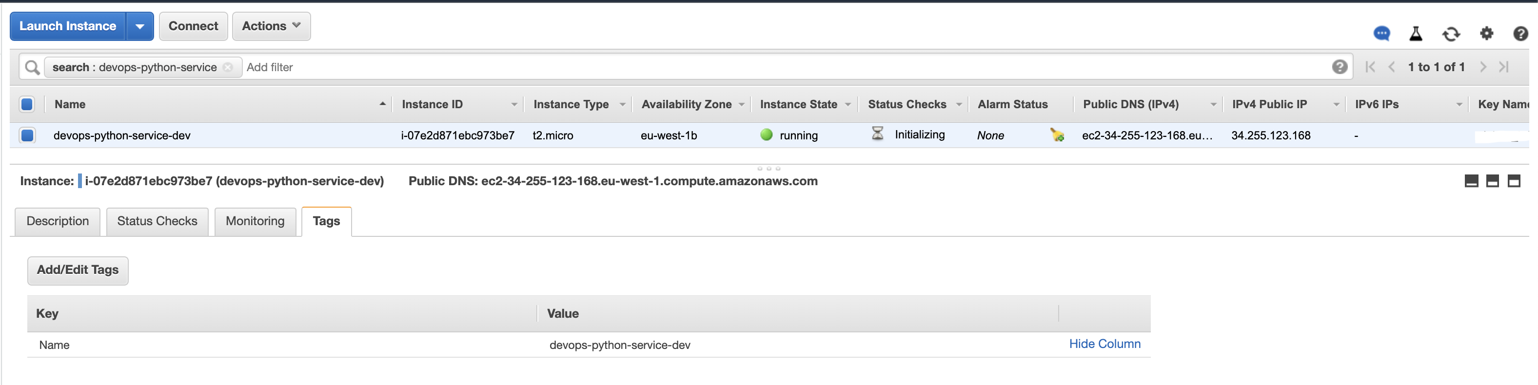Minimize the instance details pane
1538x385 pixels.
point(1471,181)
